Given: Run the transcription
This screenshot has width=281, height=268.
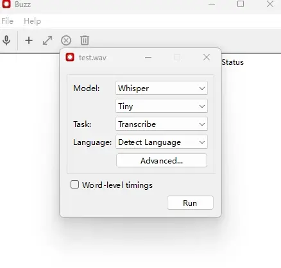Looking at the screenshot, I should (x=190, y=203).
